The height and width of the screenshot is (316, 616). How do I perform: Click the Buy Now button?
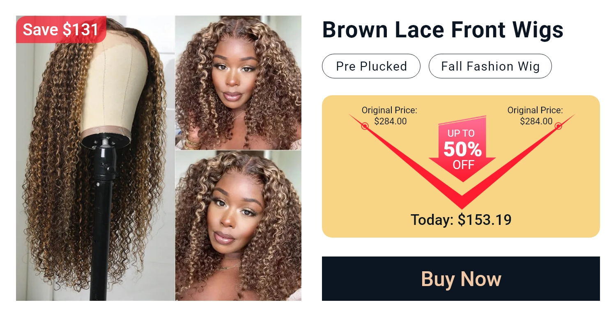pos(461,279)
